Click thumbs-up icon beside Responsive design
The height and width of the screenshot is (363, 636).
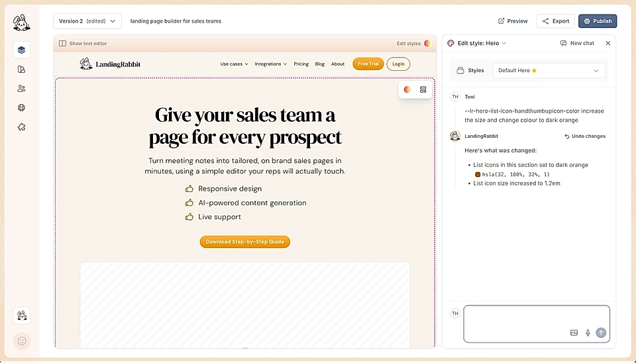point(189,189)
